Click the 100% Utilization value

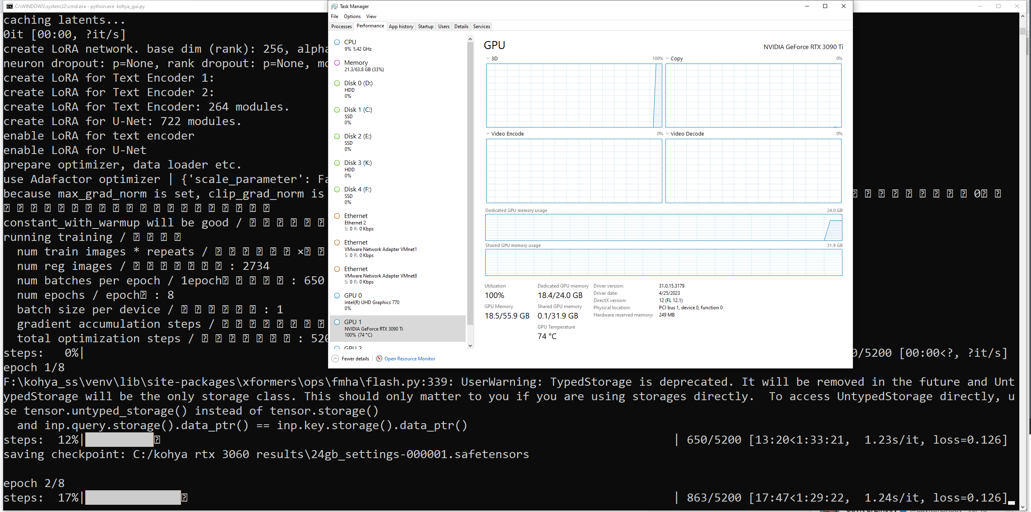pyautogui.click(x=494, y=295)
